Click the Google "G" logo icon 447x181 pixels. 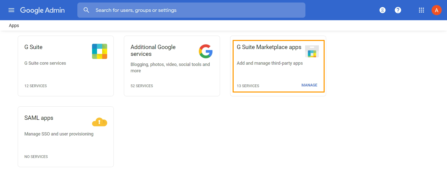[x=206, y=51]
